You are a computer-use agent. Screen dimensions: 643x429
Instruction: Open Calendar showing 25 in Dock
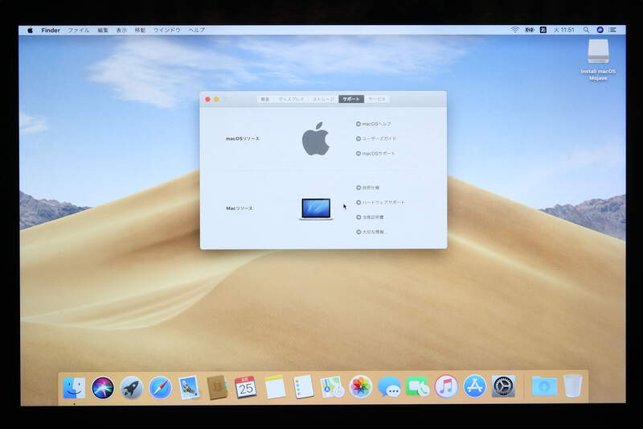point(246,386)
